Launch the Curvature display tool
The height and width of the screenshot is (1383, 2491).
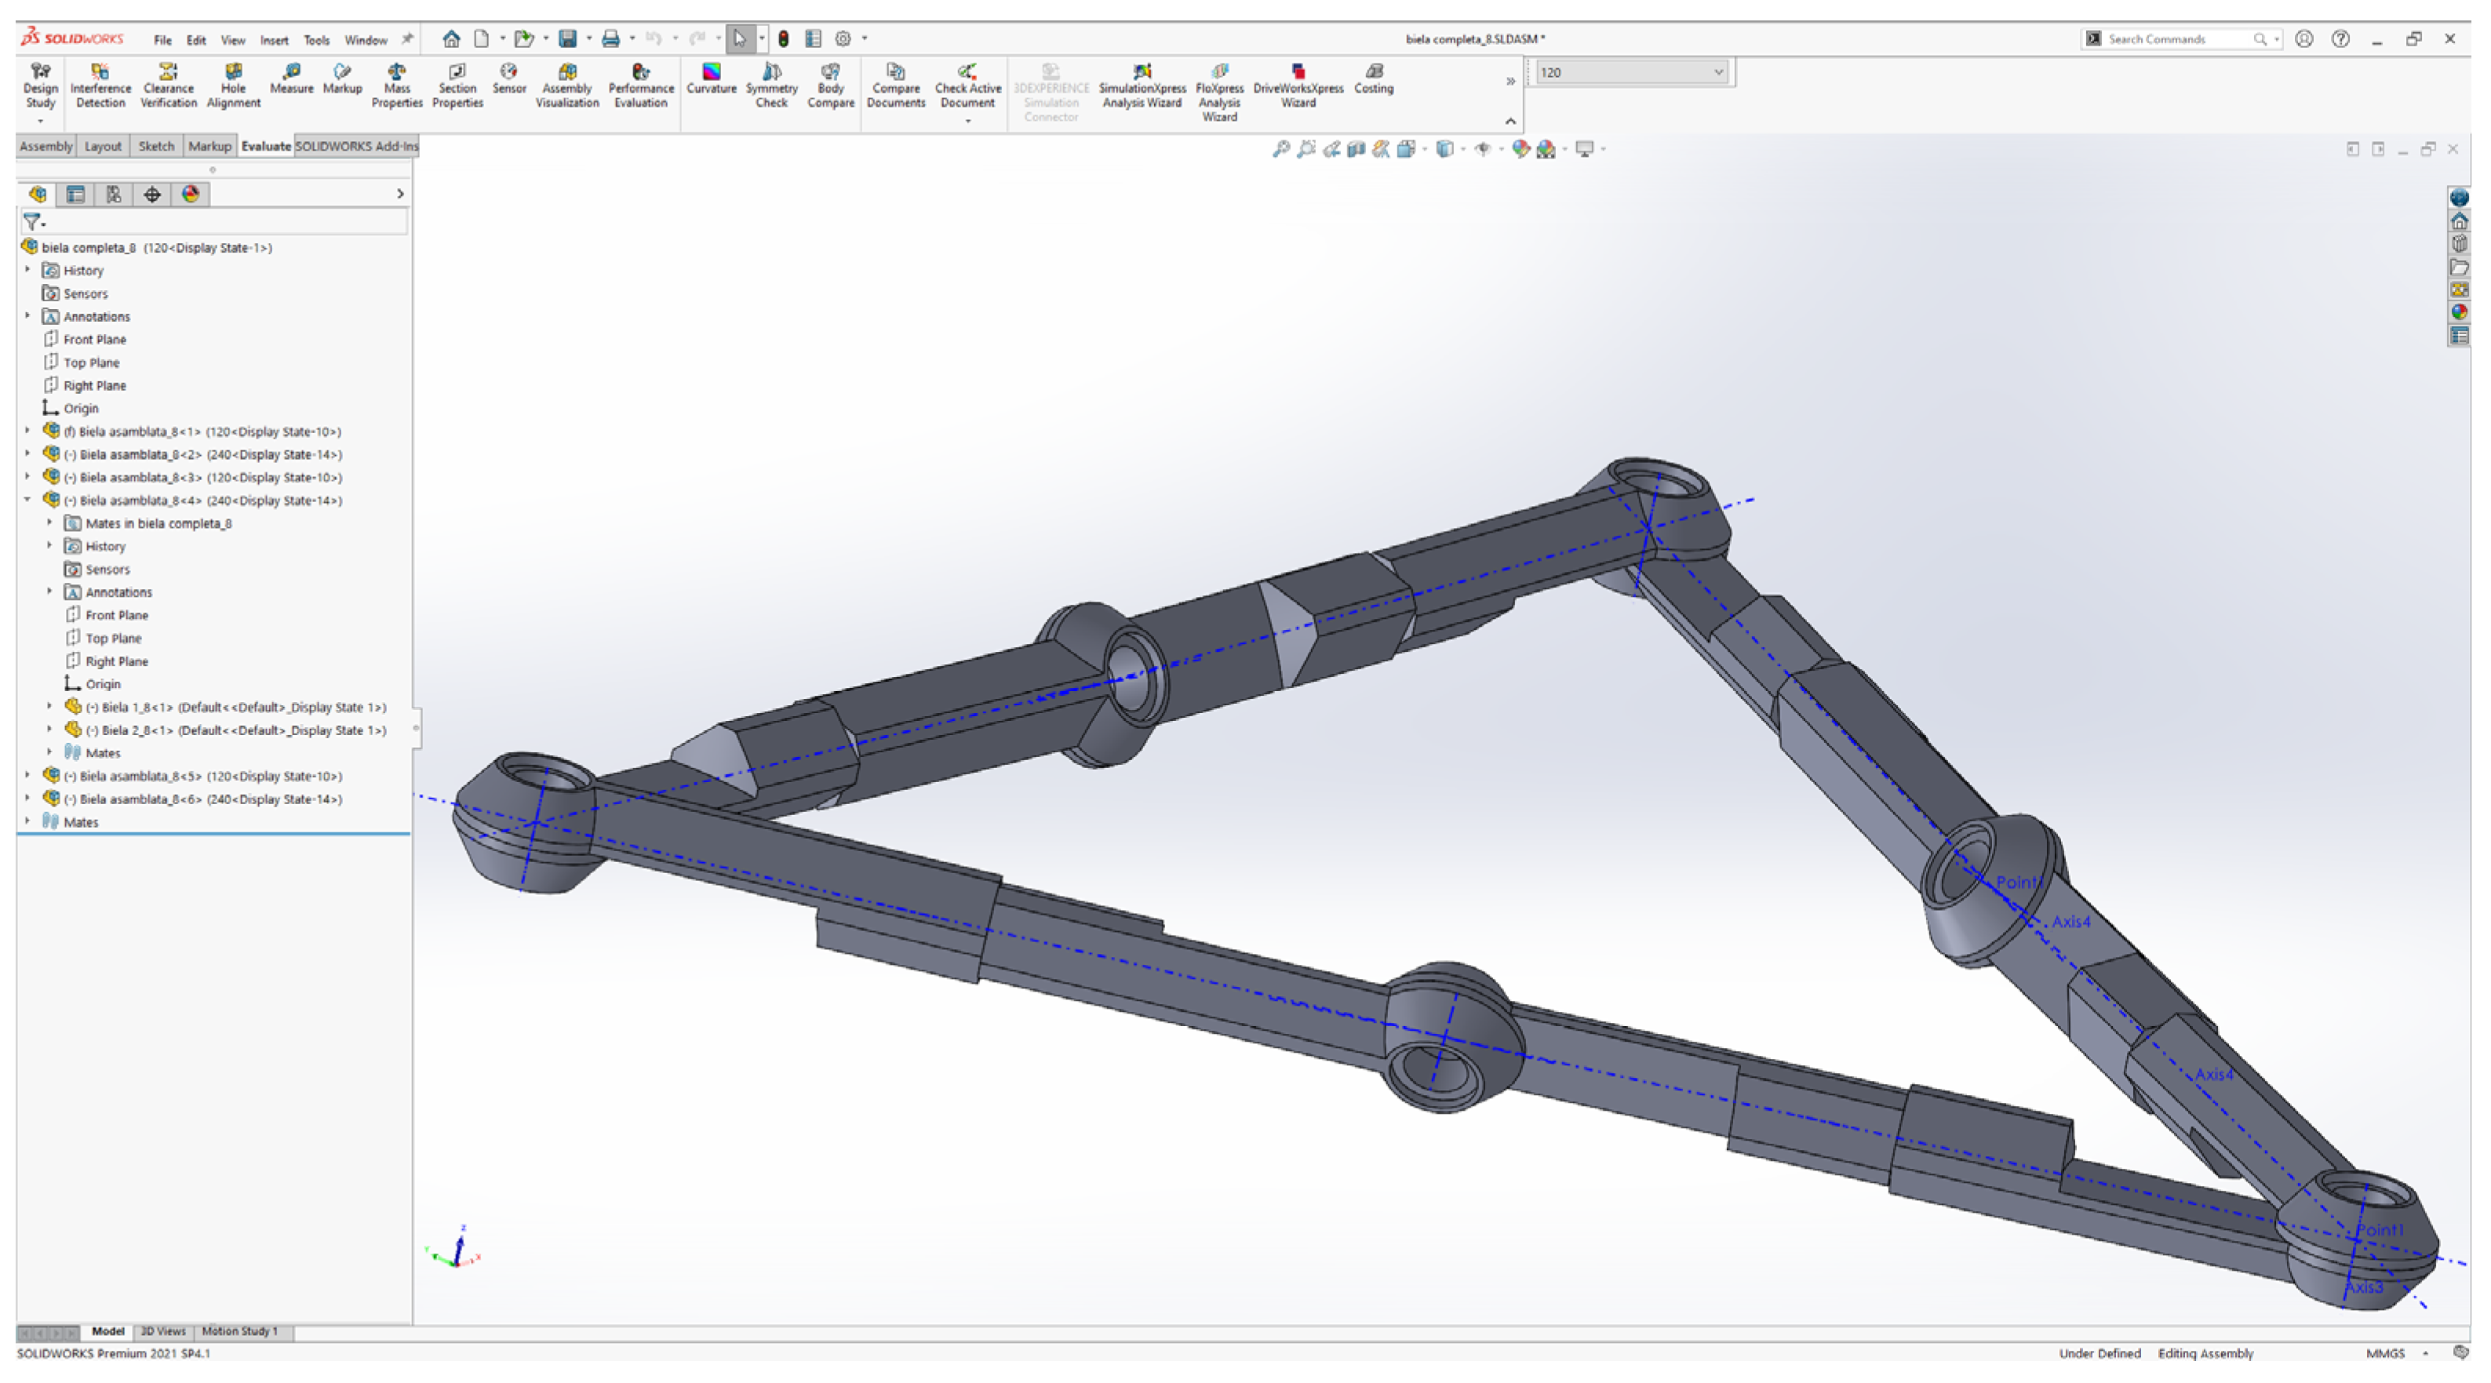click(x=711, y=78)
